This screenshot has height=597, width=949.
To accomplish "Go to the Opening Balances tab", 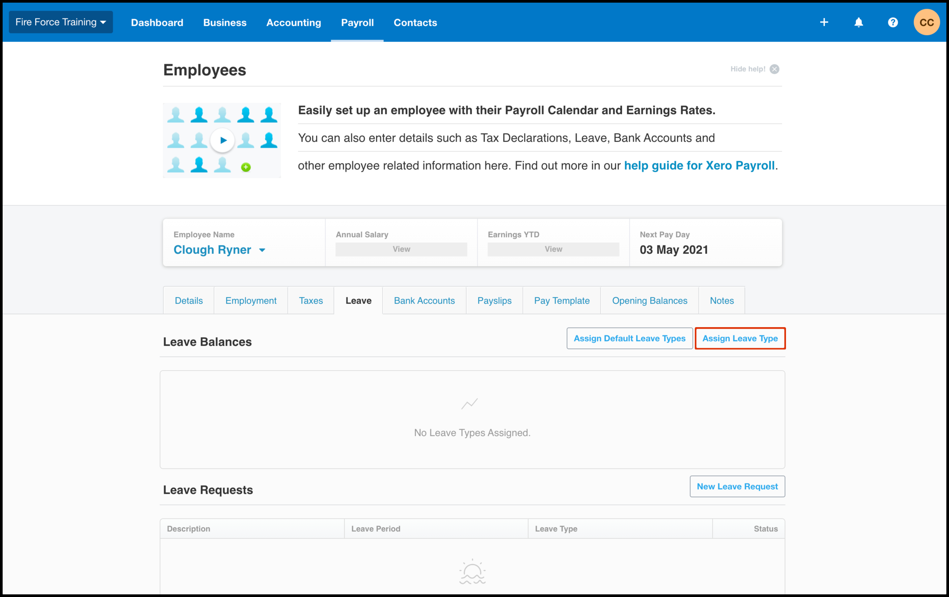I will 649,300.
